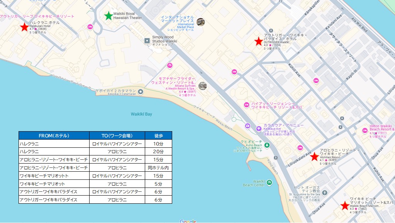Click the green star at Waikiki Royal Hawaiian Theater

(108, 15)
